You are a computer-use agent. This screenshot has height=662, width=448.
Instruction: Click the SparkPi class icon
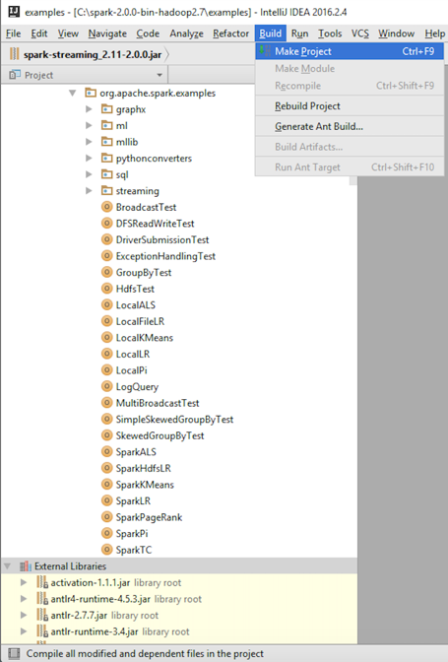point(106,533)
